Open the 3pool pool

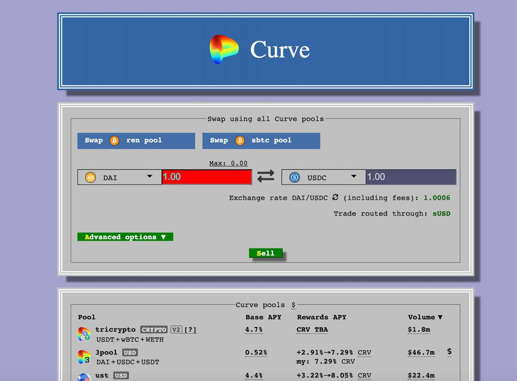pos(106,352)
